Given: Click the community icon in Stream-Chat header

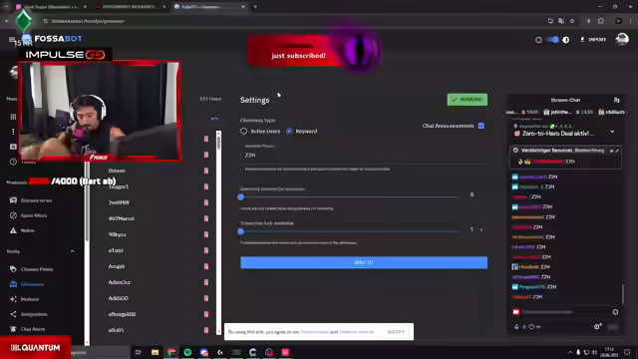Looking at the screenshot, I should click(616, 100).
